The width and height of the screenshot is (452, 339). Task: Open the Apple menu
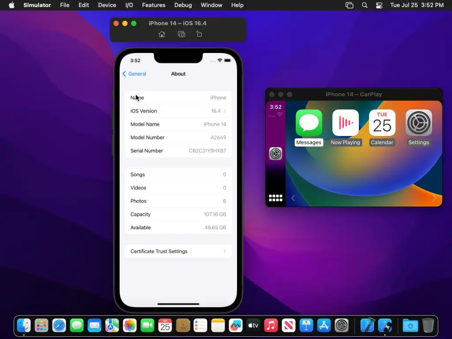pyautogui.click(x=11, y=5)
